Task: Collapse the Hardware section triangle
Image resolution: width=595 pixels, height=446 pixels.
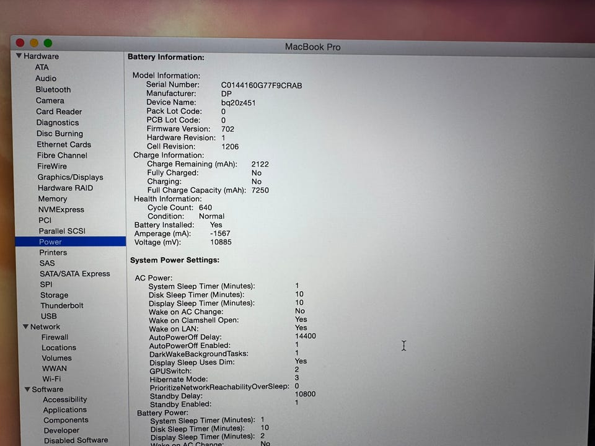Action: pyautogui.click(x=19, y=56)
